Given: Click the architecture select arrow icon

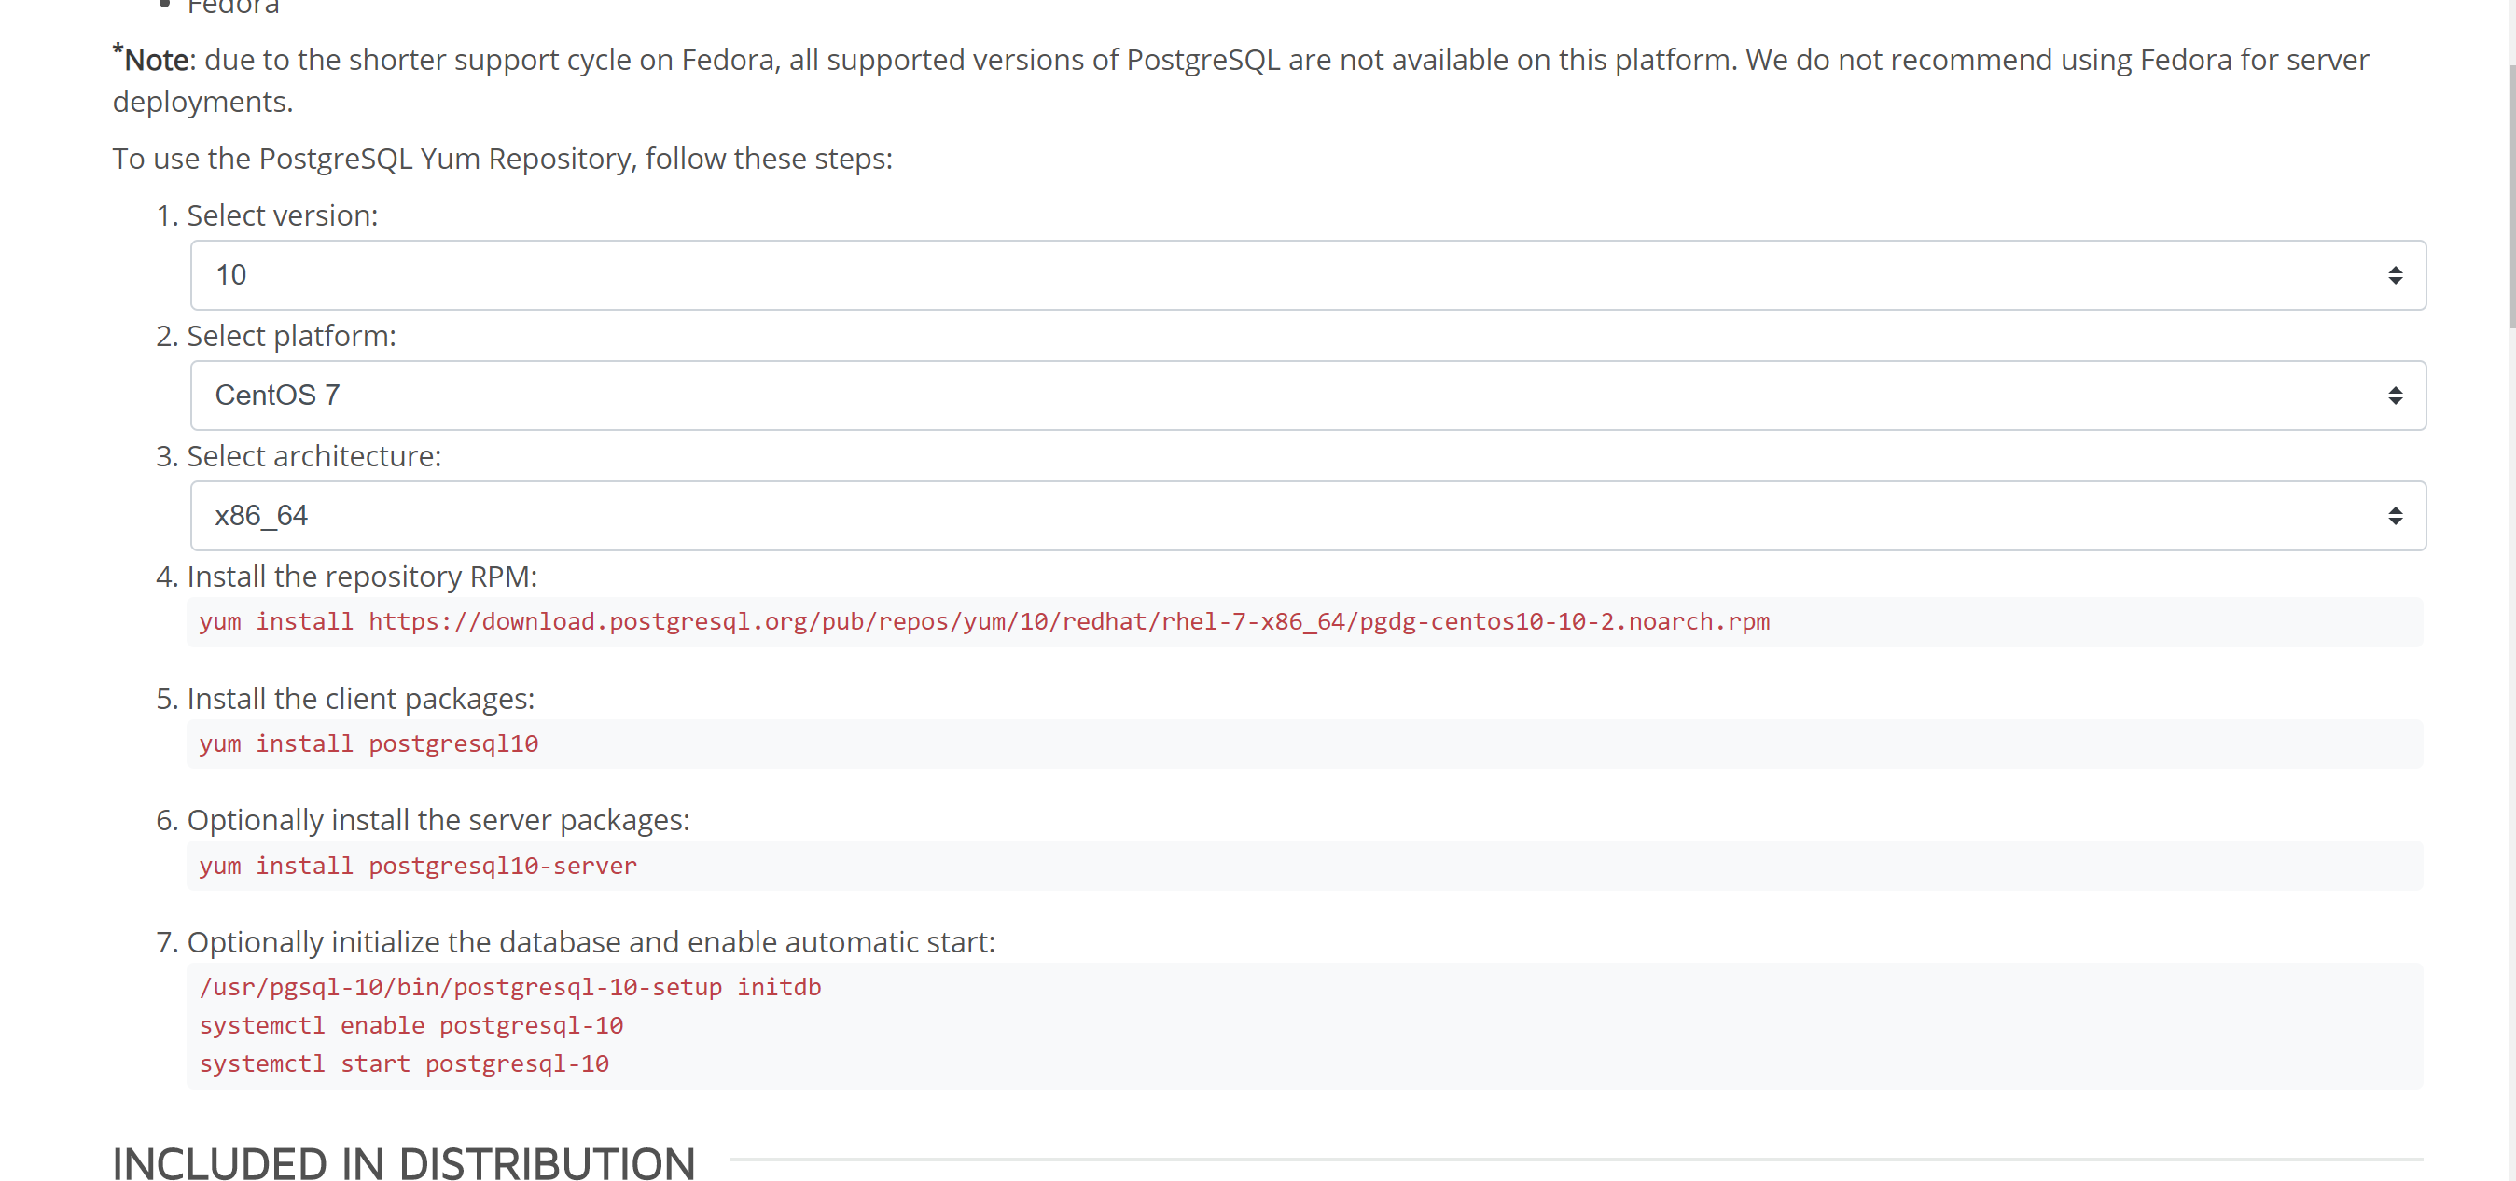Looking at the screenshot, I should tap(2395, 515).
